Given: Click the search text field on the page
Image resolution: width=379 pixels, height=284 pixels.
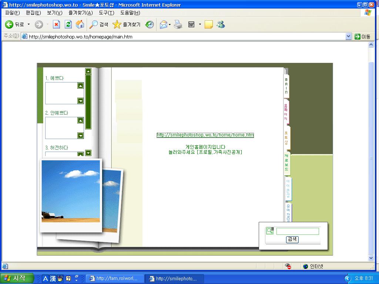Looking at the screenshot, I should [297, 231].
